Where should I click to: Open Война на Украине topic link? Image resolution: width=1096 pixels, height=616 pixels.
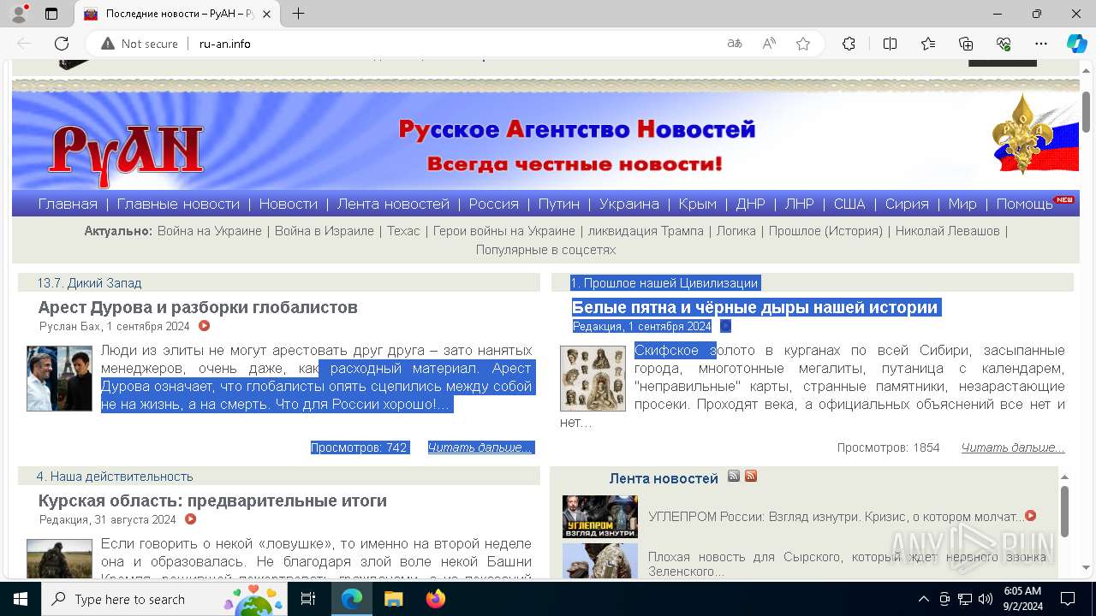click(210, 231)
